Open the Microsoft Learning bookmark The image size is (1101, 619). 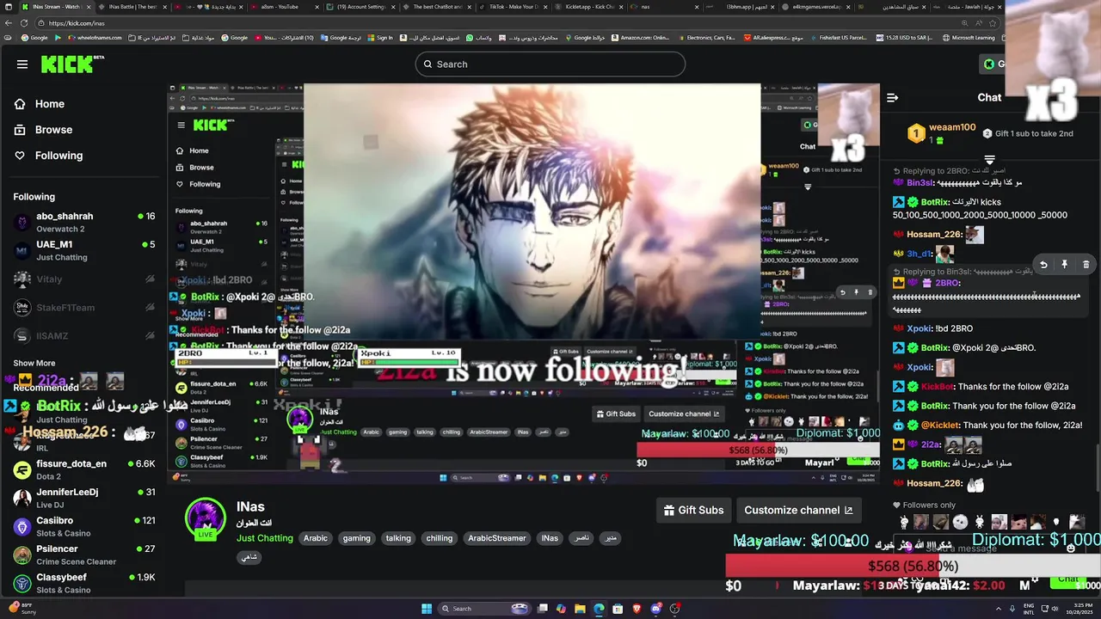click(969, 38)
